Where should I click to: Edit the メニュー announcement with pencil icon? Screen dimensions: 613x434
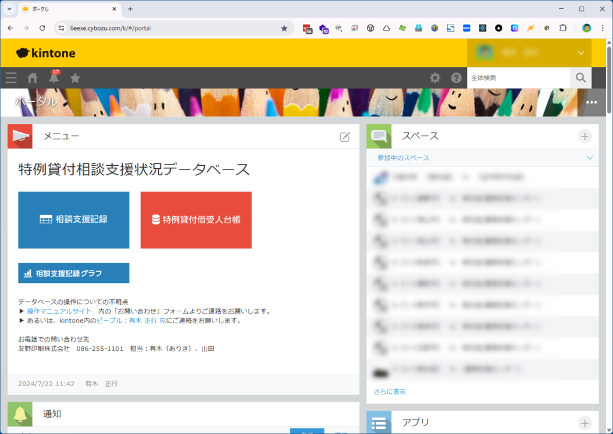(x=345, y=136)
